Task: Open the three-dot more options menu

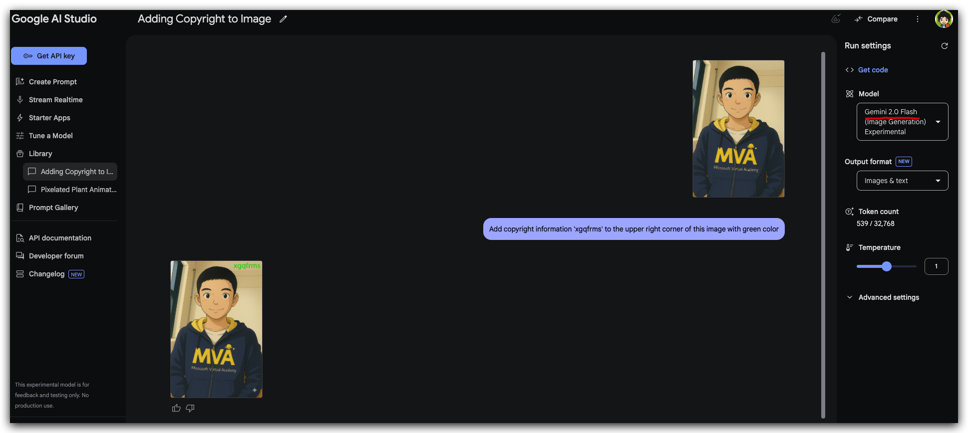Action: tap(917, 19)
